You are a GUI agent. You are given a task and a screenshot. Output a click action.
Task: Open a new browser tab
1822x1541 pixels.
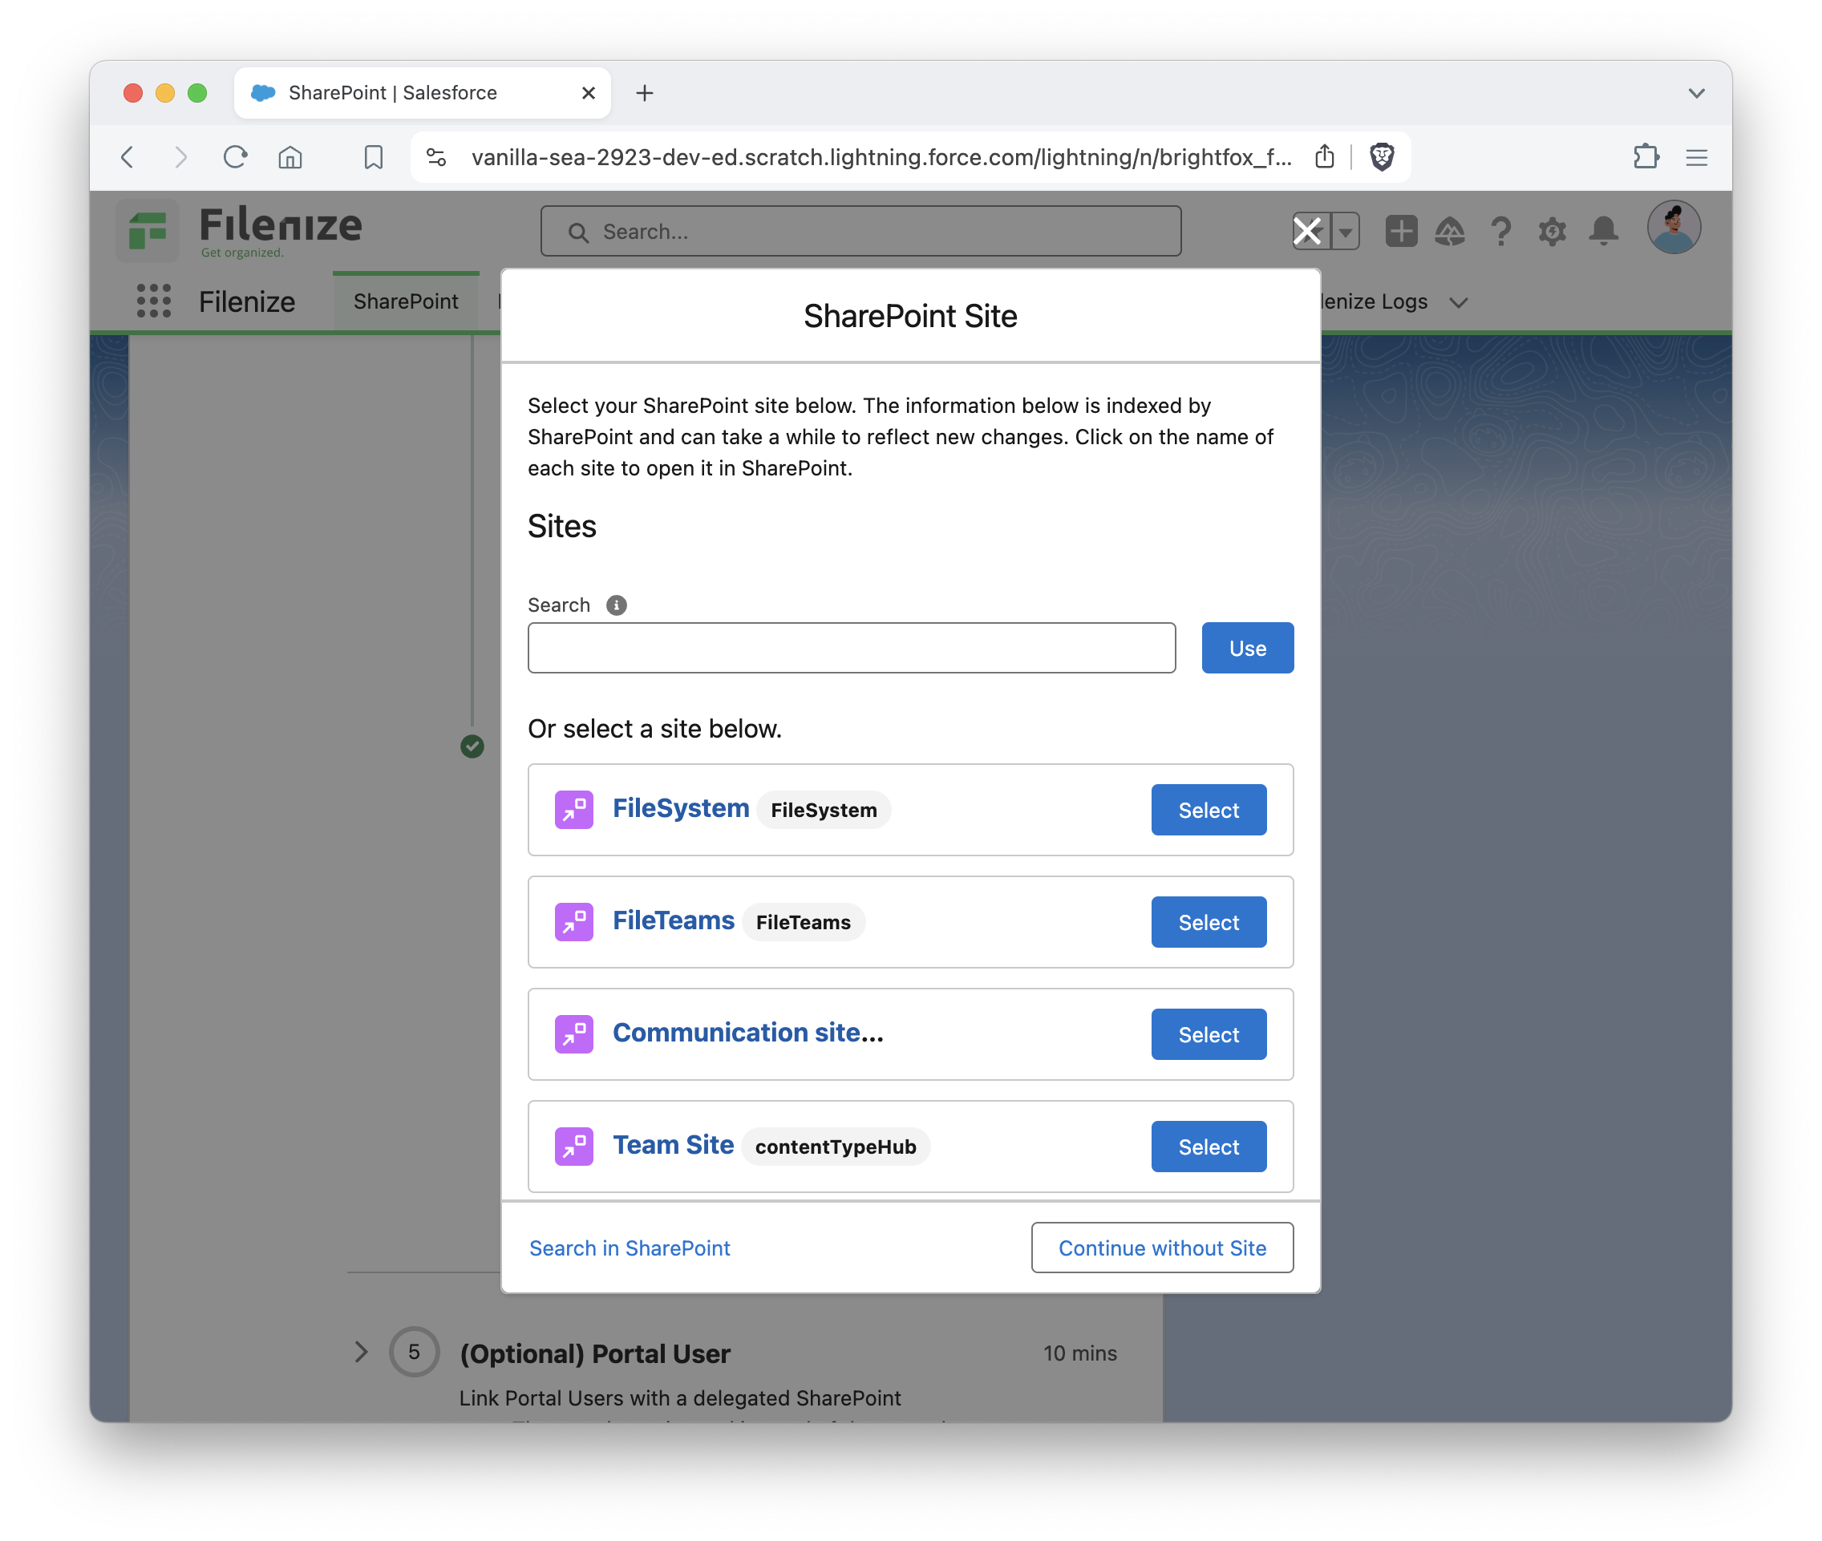pyautogui.click(x=644, y=94)
